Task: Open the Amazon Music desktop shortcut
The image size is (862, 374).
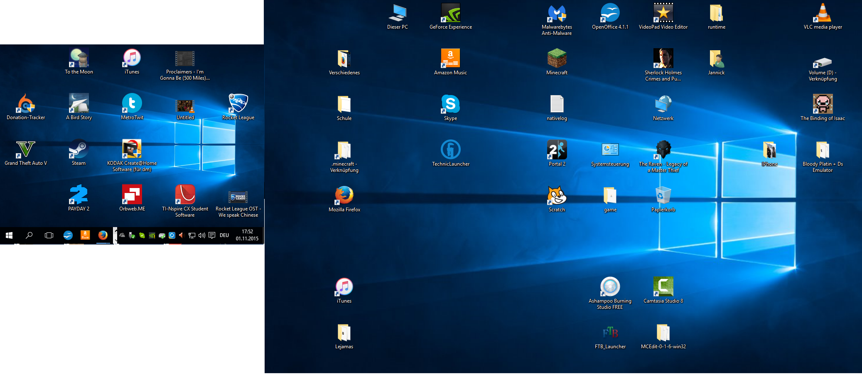Action: pyautogui.click(x=451, y=62)
